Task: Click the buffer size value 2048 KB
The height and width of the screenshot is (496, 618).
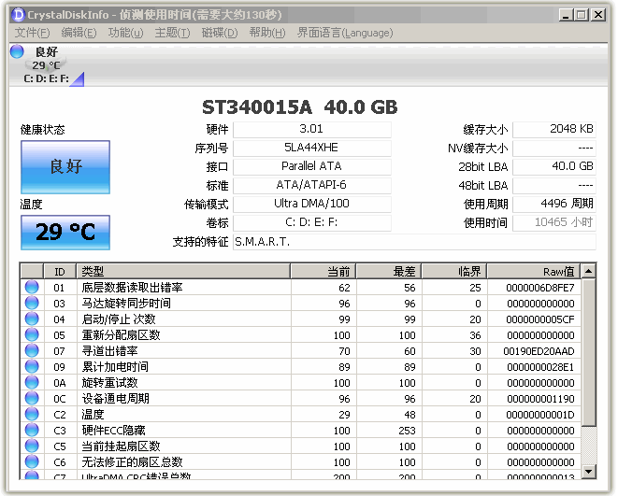Action: click(554, 129)
